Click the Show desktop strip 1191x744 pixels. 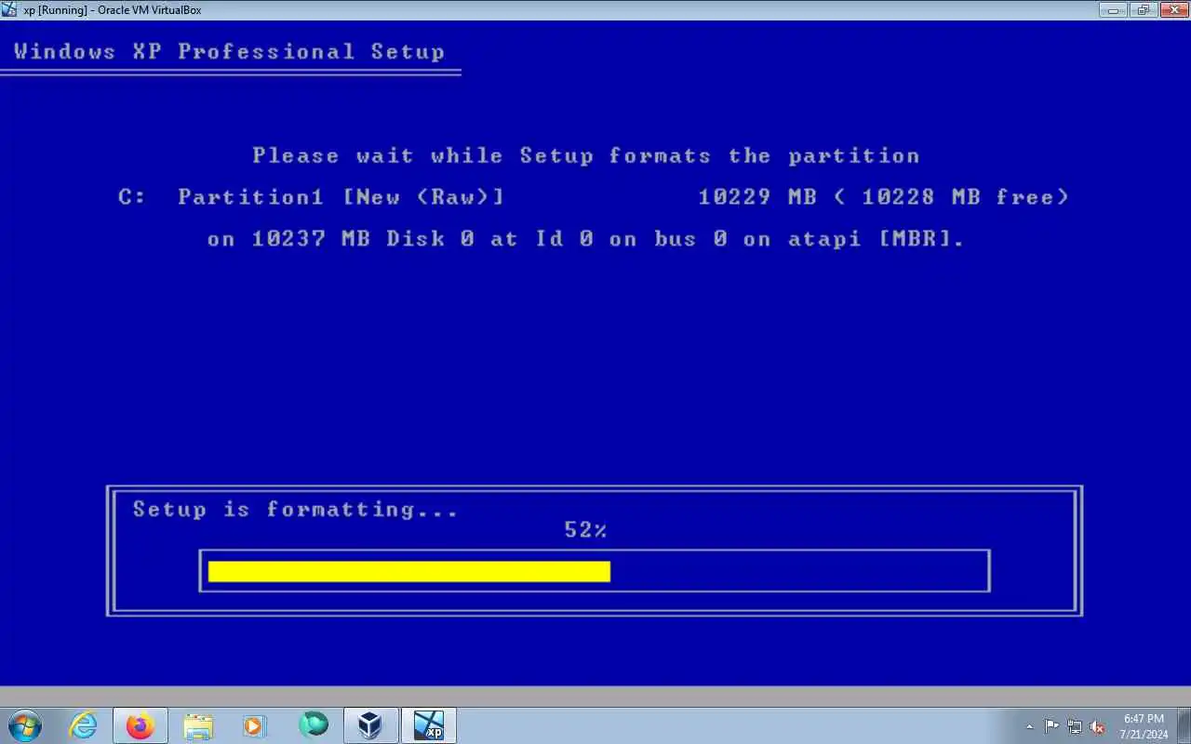(x=1184, y=725)
